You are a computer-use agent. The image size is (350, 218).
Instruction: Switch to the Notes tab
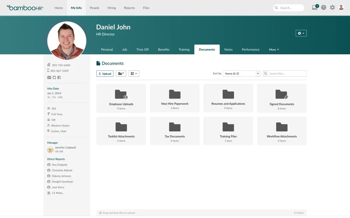coord(228,50)
